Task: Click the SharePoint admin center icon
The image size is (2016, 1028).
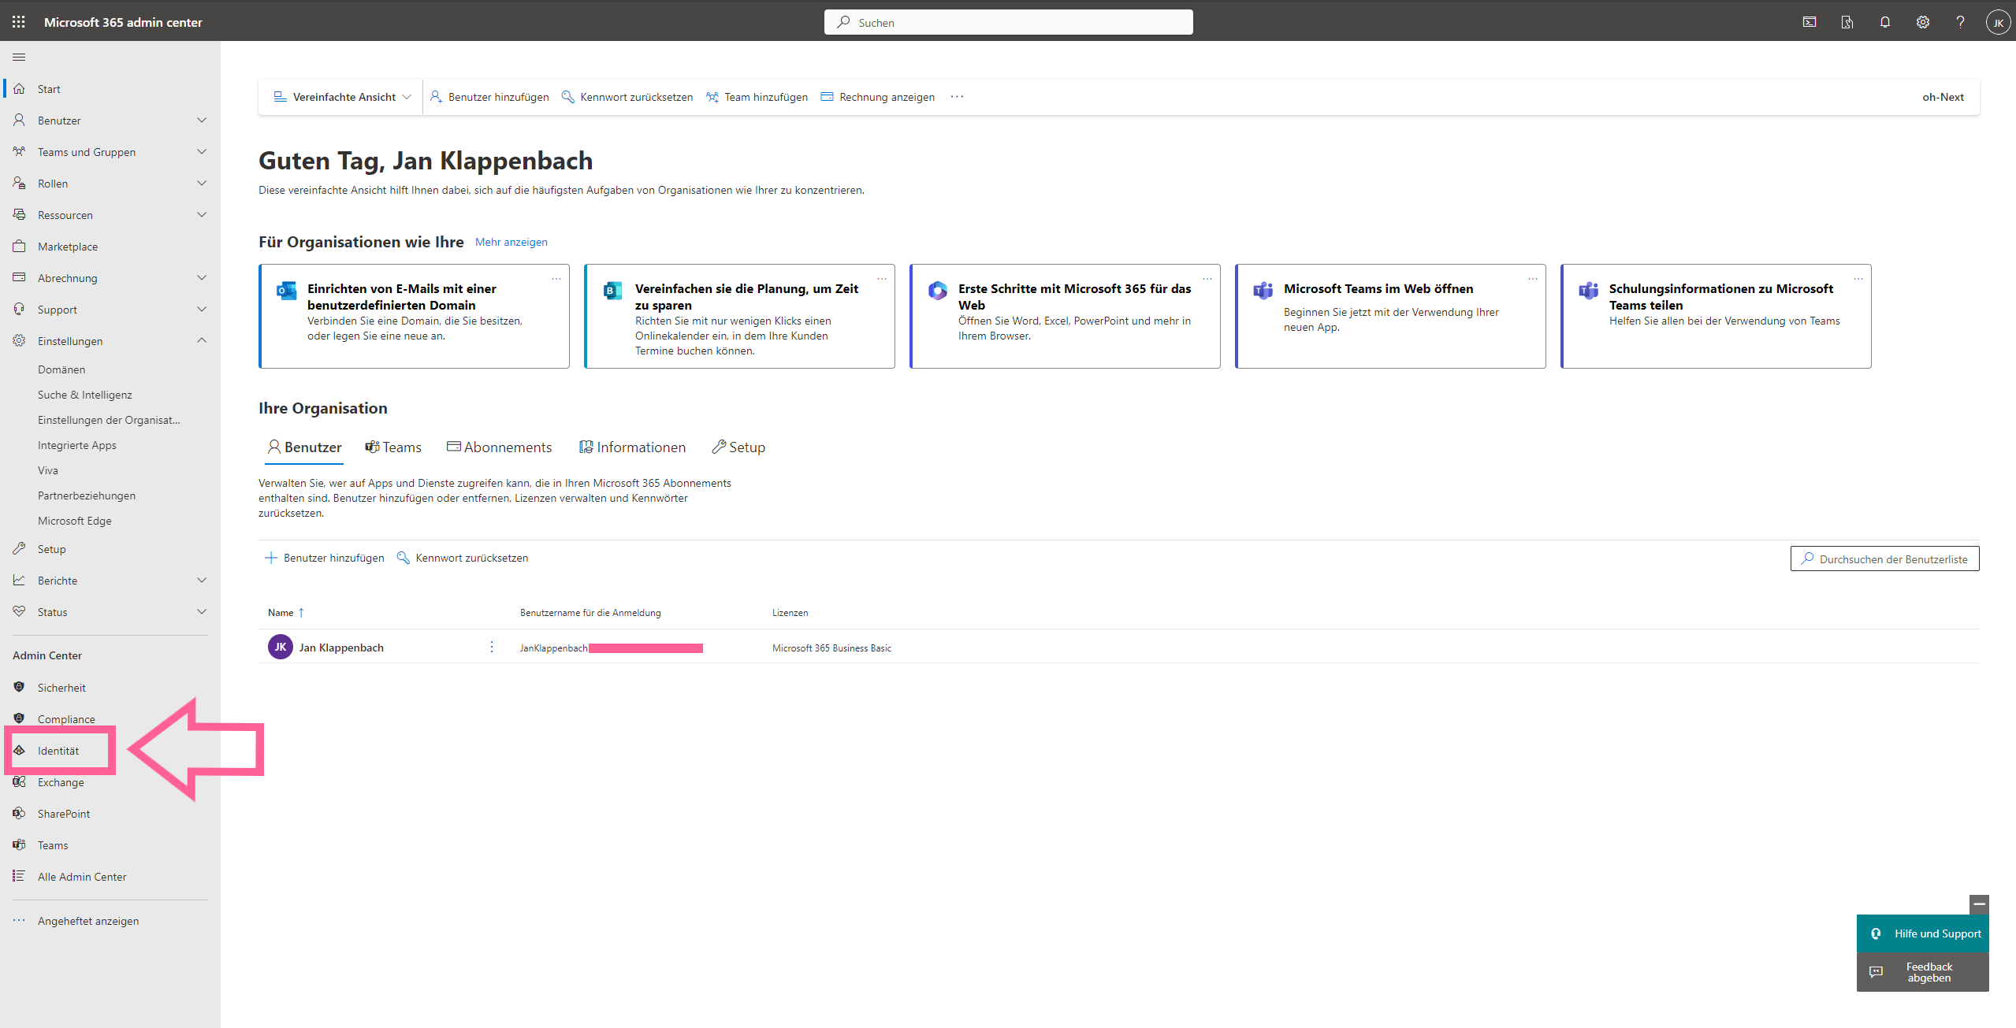Action: pyautogui.click(x=19, y=813)
